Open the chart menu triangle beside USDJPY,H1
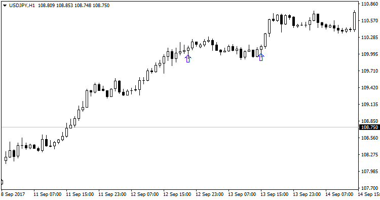Image resolution: width=380 pixels, height=200 pixels. tap(5, 6)
